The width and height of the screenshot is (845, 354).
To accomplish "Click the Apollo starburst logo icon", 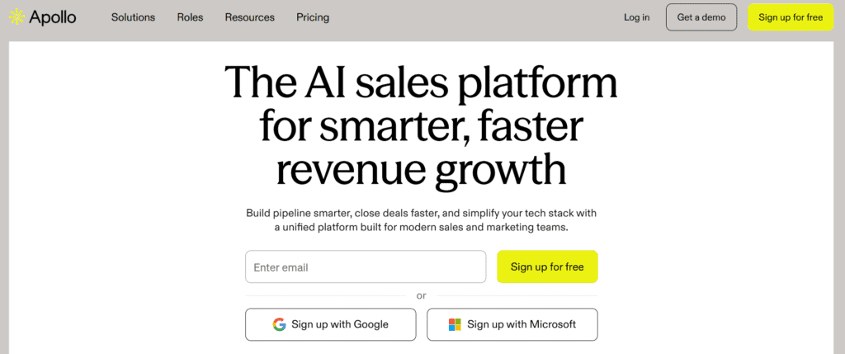I will tap(16, 17).
